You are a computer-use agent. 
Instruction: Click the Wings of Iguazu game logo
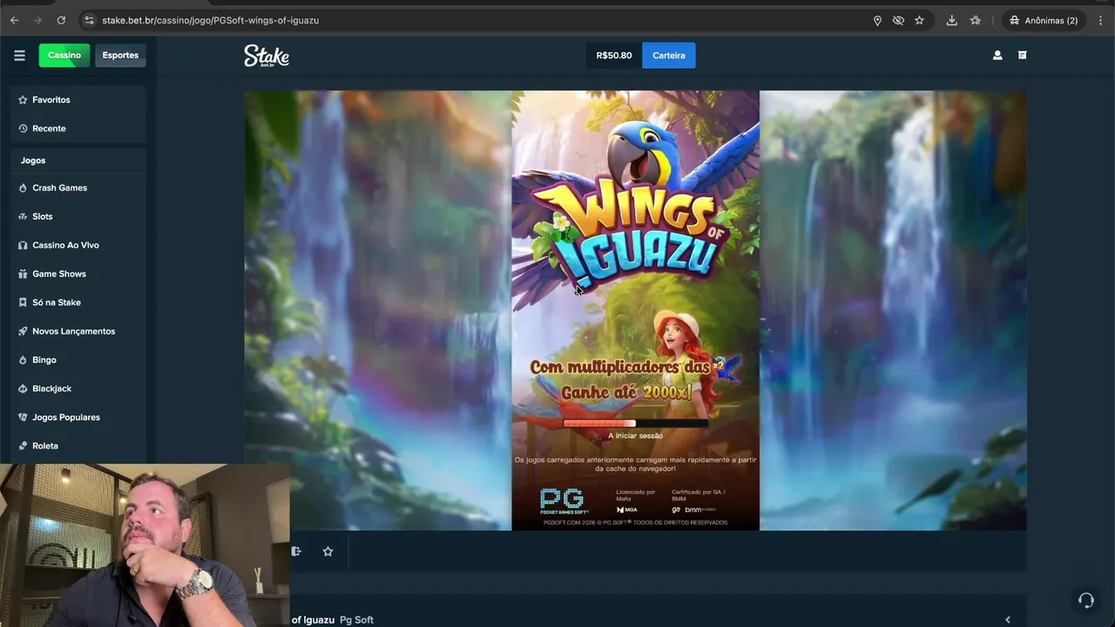(635, 231)
